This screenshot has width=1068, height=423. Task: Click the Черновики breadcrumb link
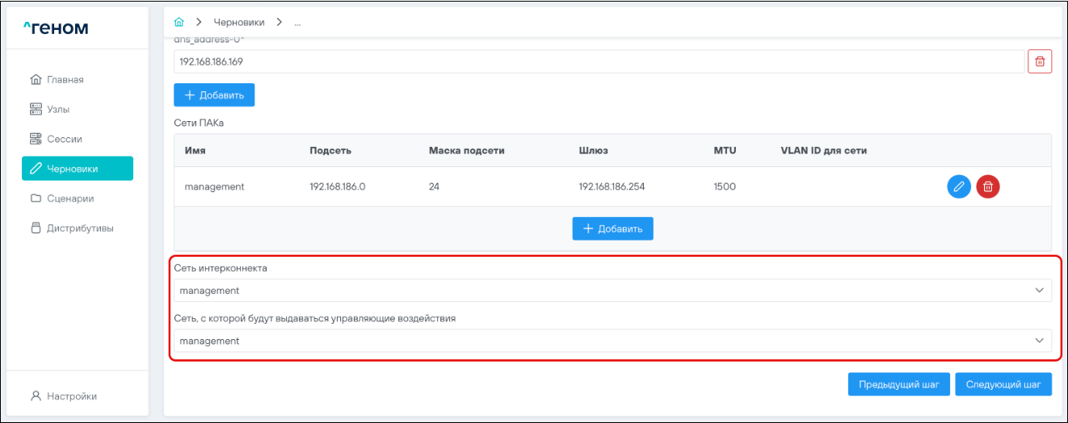click(238, 22)
